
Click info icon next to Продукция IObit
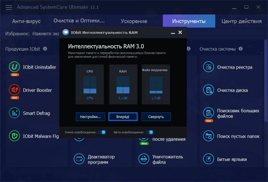click(45, 49)
